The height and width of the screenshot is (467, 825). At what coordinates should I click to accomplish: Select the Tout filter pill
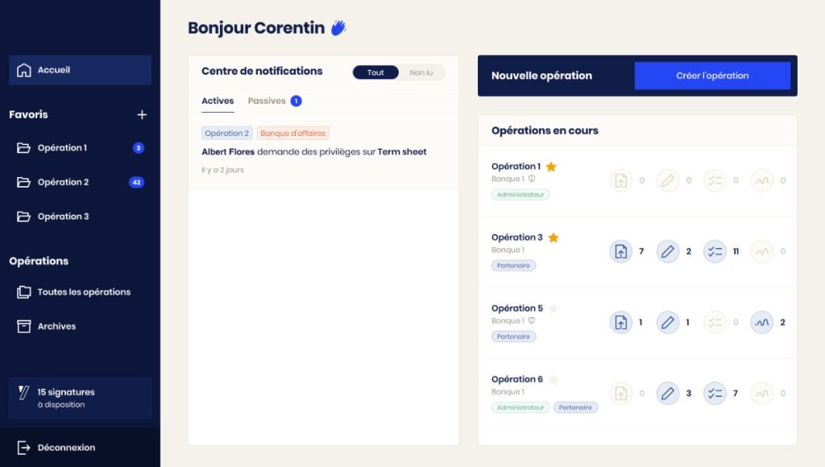(375, 72)
